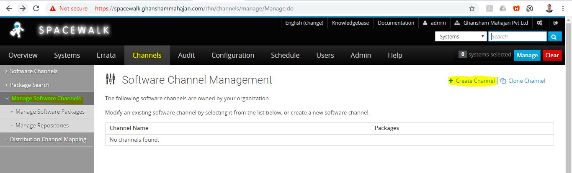
Task: Open the Errata tab
Action: pos(106,55)
